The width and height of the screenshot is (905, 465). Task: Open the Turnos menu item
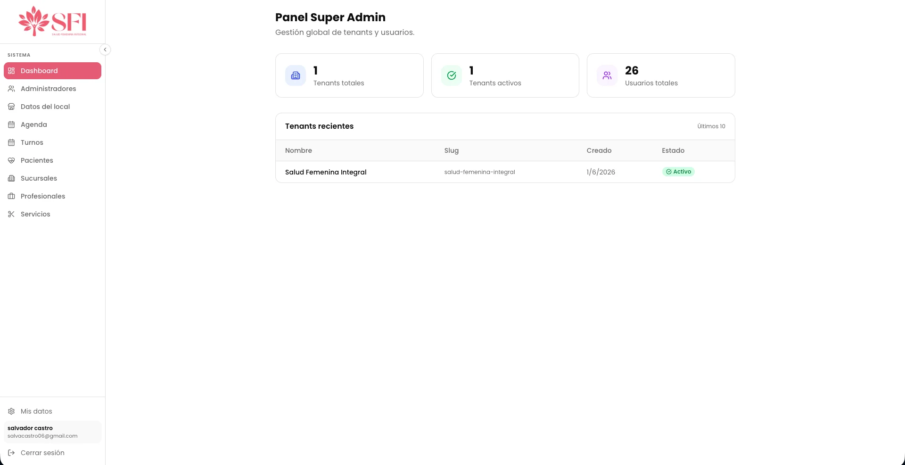tap(52, 142)
